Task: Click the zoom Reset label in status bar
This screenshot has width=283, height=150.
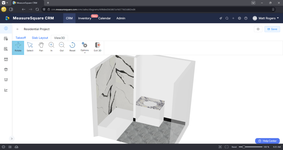Action: coord(234,147)
